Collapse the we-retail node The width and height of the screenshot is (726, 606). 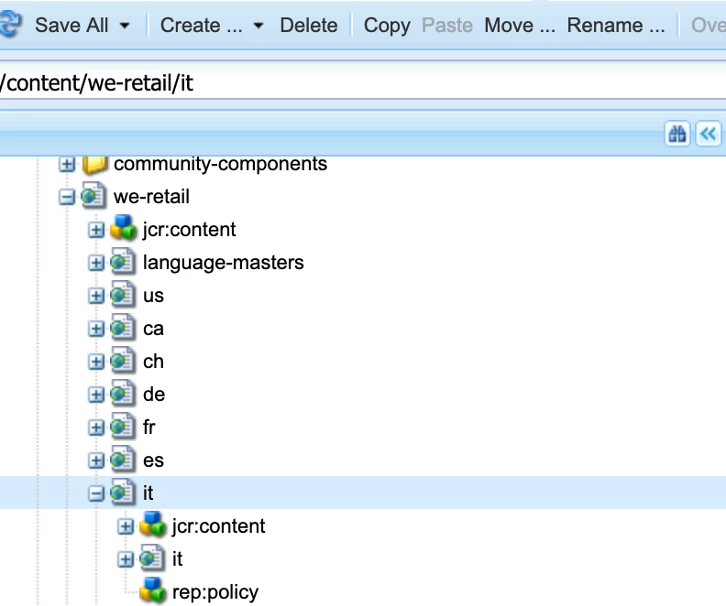67,198
